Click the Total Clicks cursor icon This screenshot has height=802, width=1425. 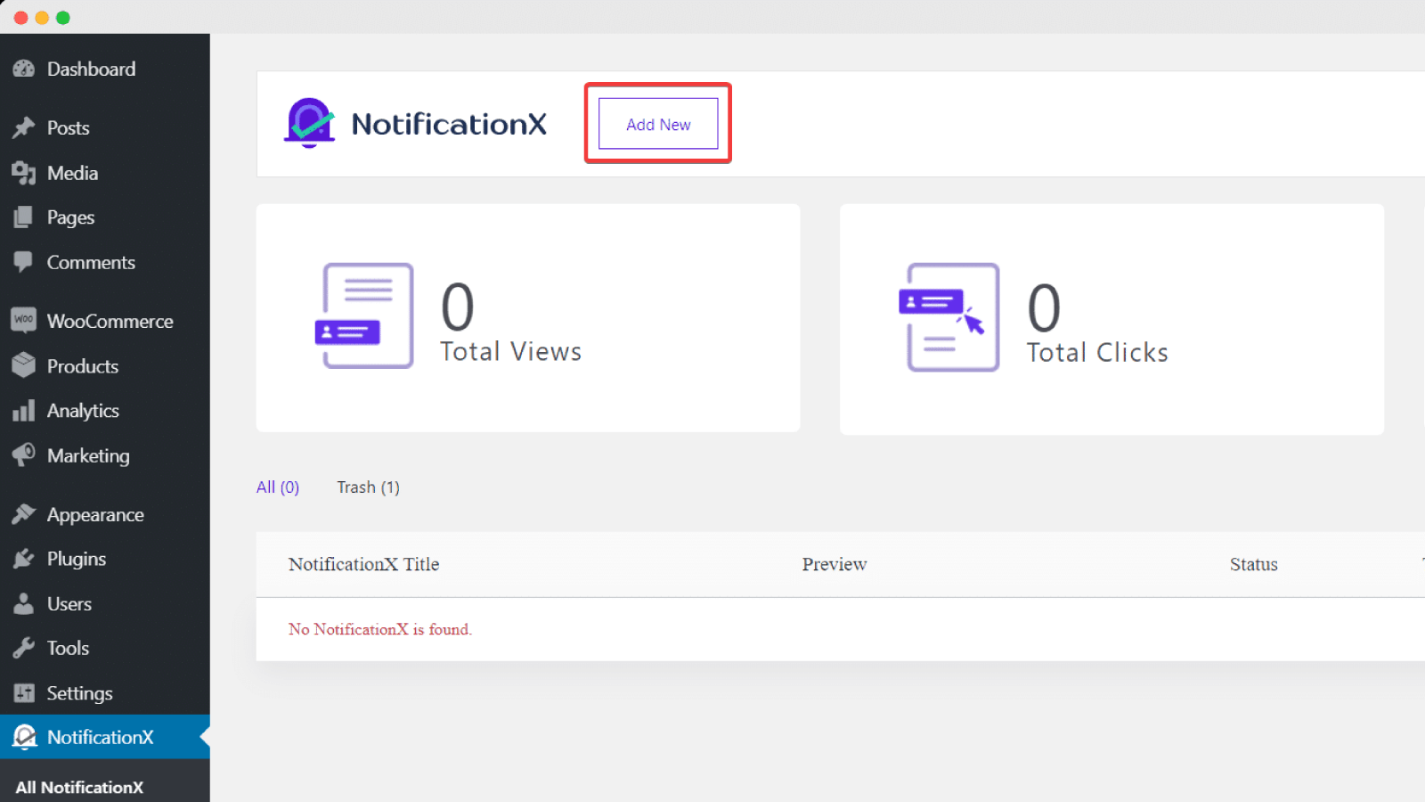(x=949, y=317)
